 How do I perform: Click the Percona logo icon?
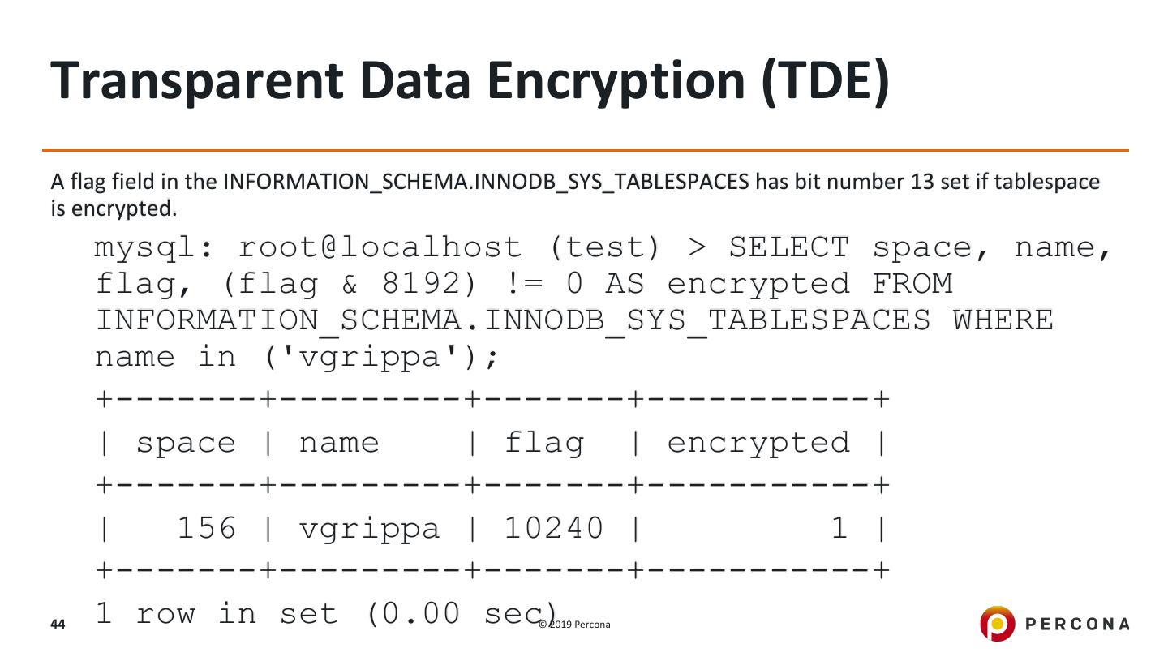tap(997, 623)
